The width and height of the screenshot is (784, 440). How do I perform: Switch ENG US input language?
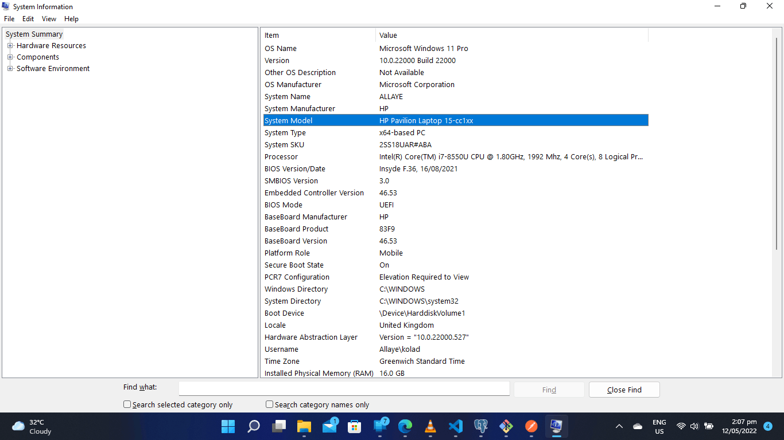659,426
